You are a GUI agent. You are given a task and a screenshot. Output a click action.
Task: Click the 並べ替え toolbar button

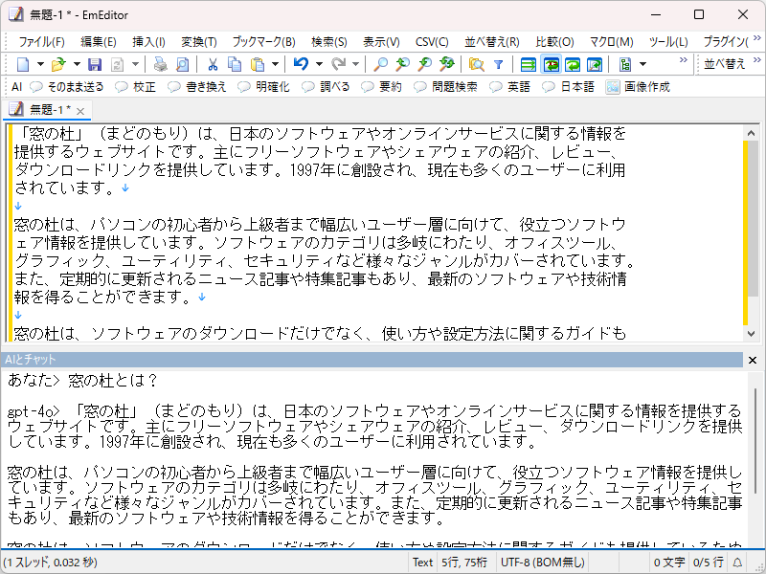[x=725, y=64]
